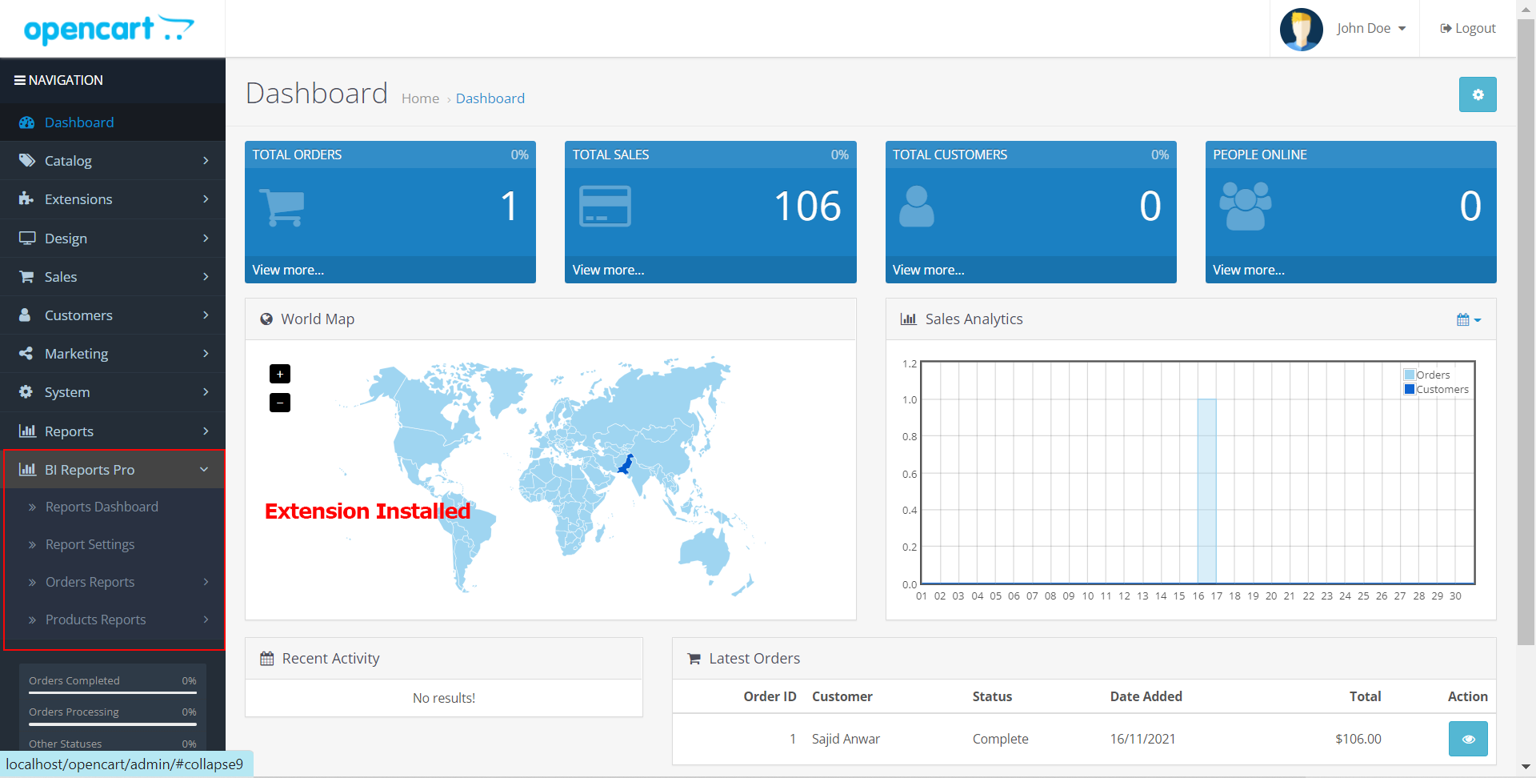Click the 16/11/2021 date cell
The width and height of the screenshot is (1536, 778).
(1142, 740)
